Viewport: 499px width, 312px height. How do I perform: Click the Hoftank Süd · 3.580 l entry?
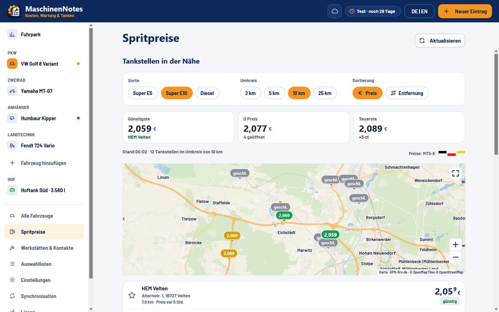coord(44,190)
